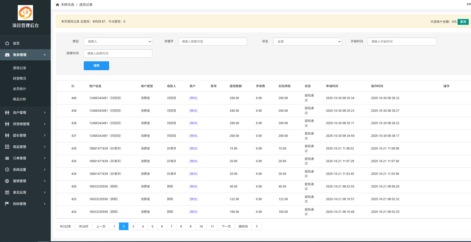The image size is (471, 242).
Task: Click the 跳转到 pagination button
Action: point(243,226)
